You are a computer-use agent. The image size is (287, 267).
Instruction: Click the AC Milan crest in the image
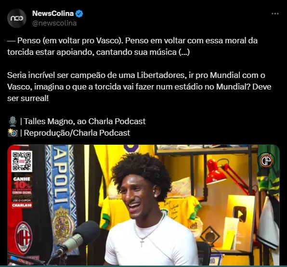[x=24, y=238]
